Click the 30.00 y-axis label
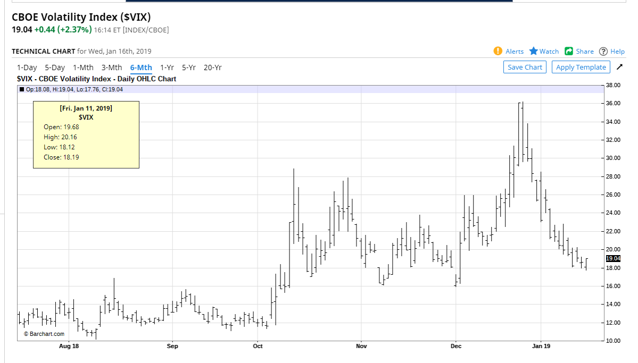 click(x=613, y=158)
